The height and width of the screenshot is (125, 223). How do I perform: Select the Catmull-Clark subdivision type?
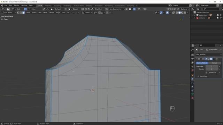202,63
